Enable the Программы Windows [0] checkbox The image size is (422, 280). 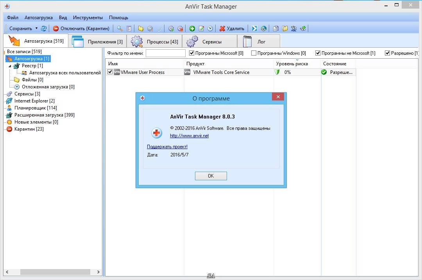254,53
